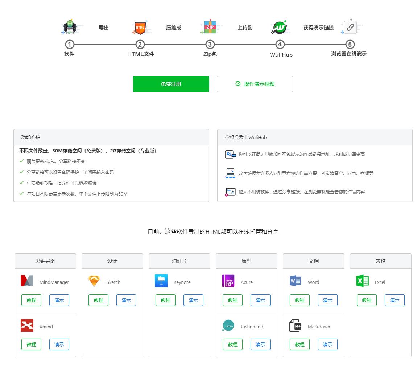This screenshot has height=365, width=417.
Task: Click the resume link feature icon
Action: (230, 154)
